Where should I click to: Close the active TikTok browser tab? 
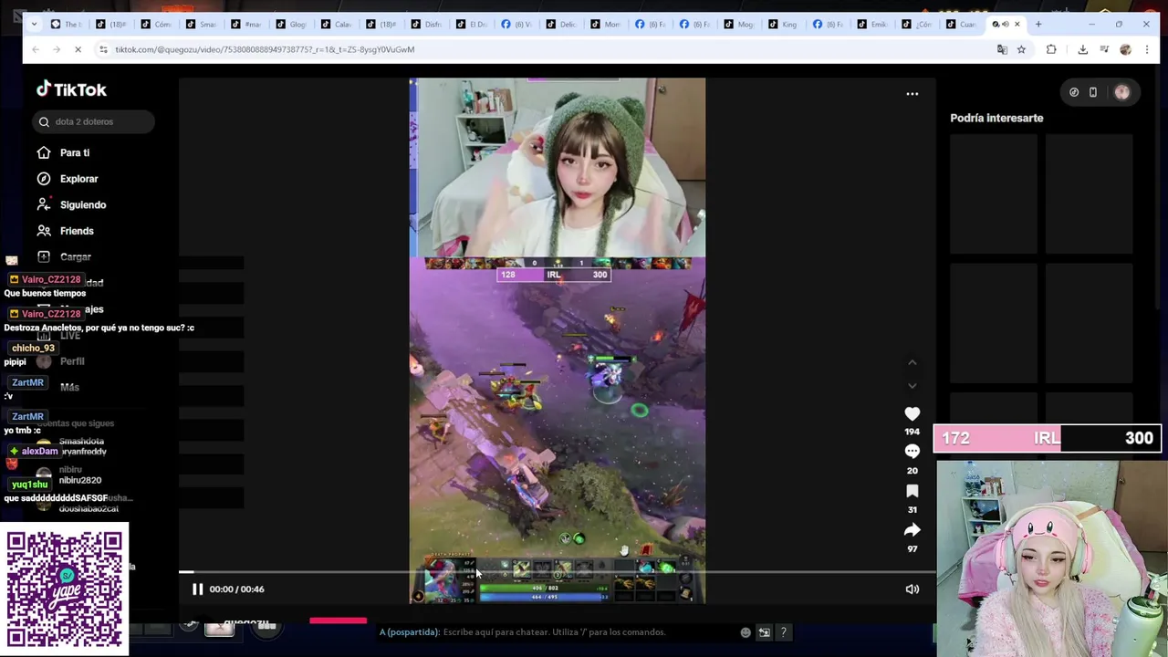click(x=1017, y=24)
